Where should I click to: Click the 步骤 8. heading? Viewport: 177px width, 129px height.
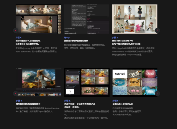click(x=19, y=101)
